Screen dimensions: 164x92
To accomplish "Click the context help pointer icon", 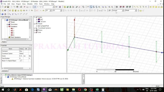I will pyautogui.click(x=5, y=10).
